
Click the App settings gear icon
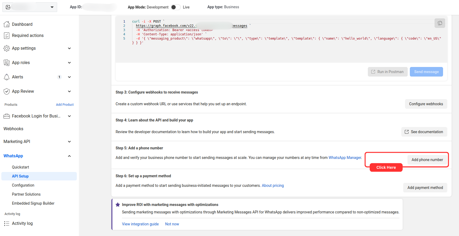pyautogui.click(x=7, y=48)
